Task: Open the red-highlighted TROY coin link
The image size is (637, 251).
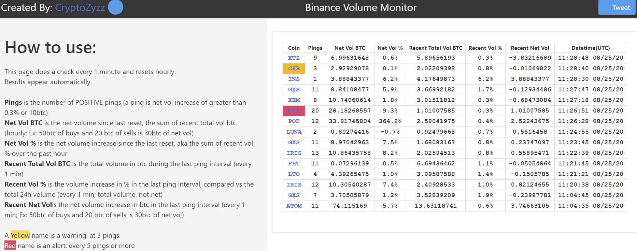Action: click(x=294, y=111)
